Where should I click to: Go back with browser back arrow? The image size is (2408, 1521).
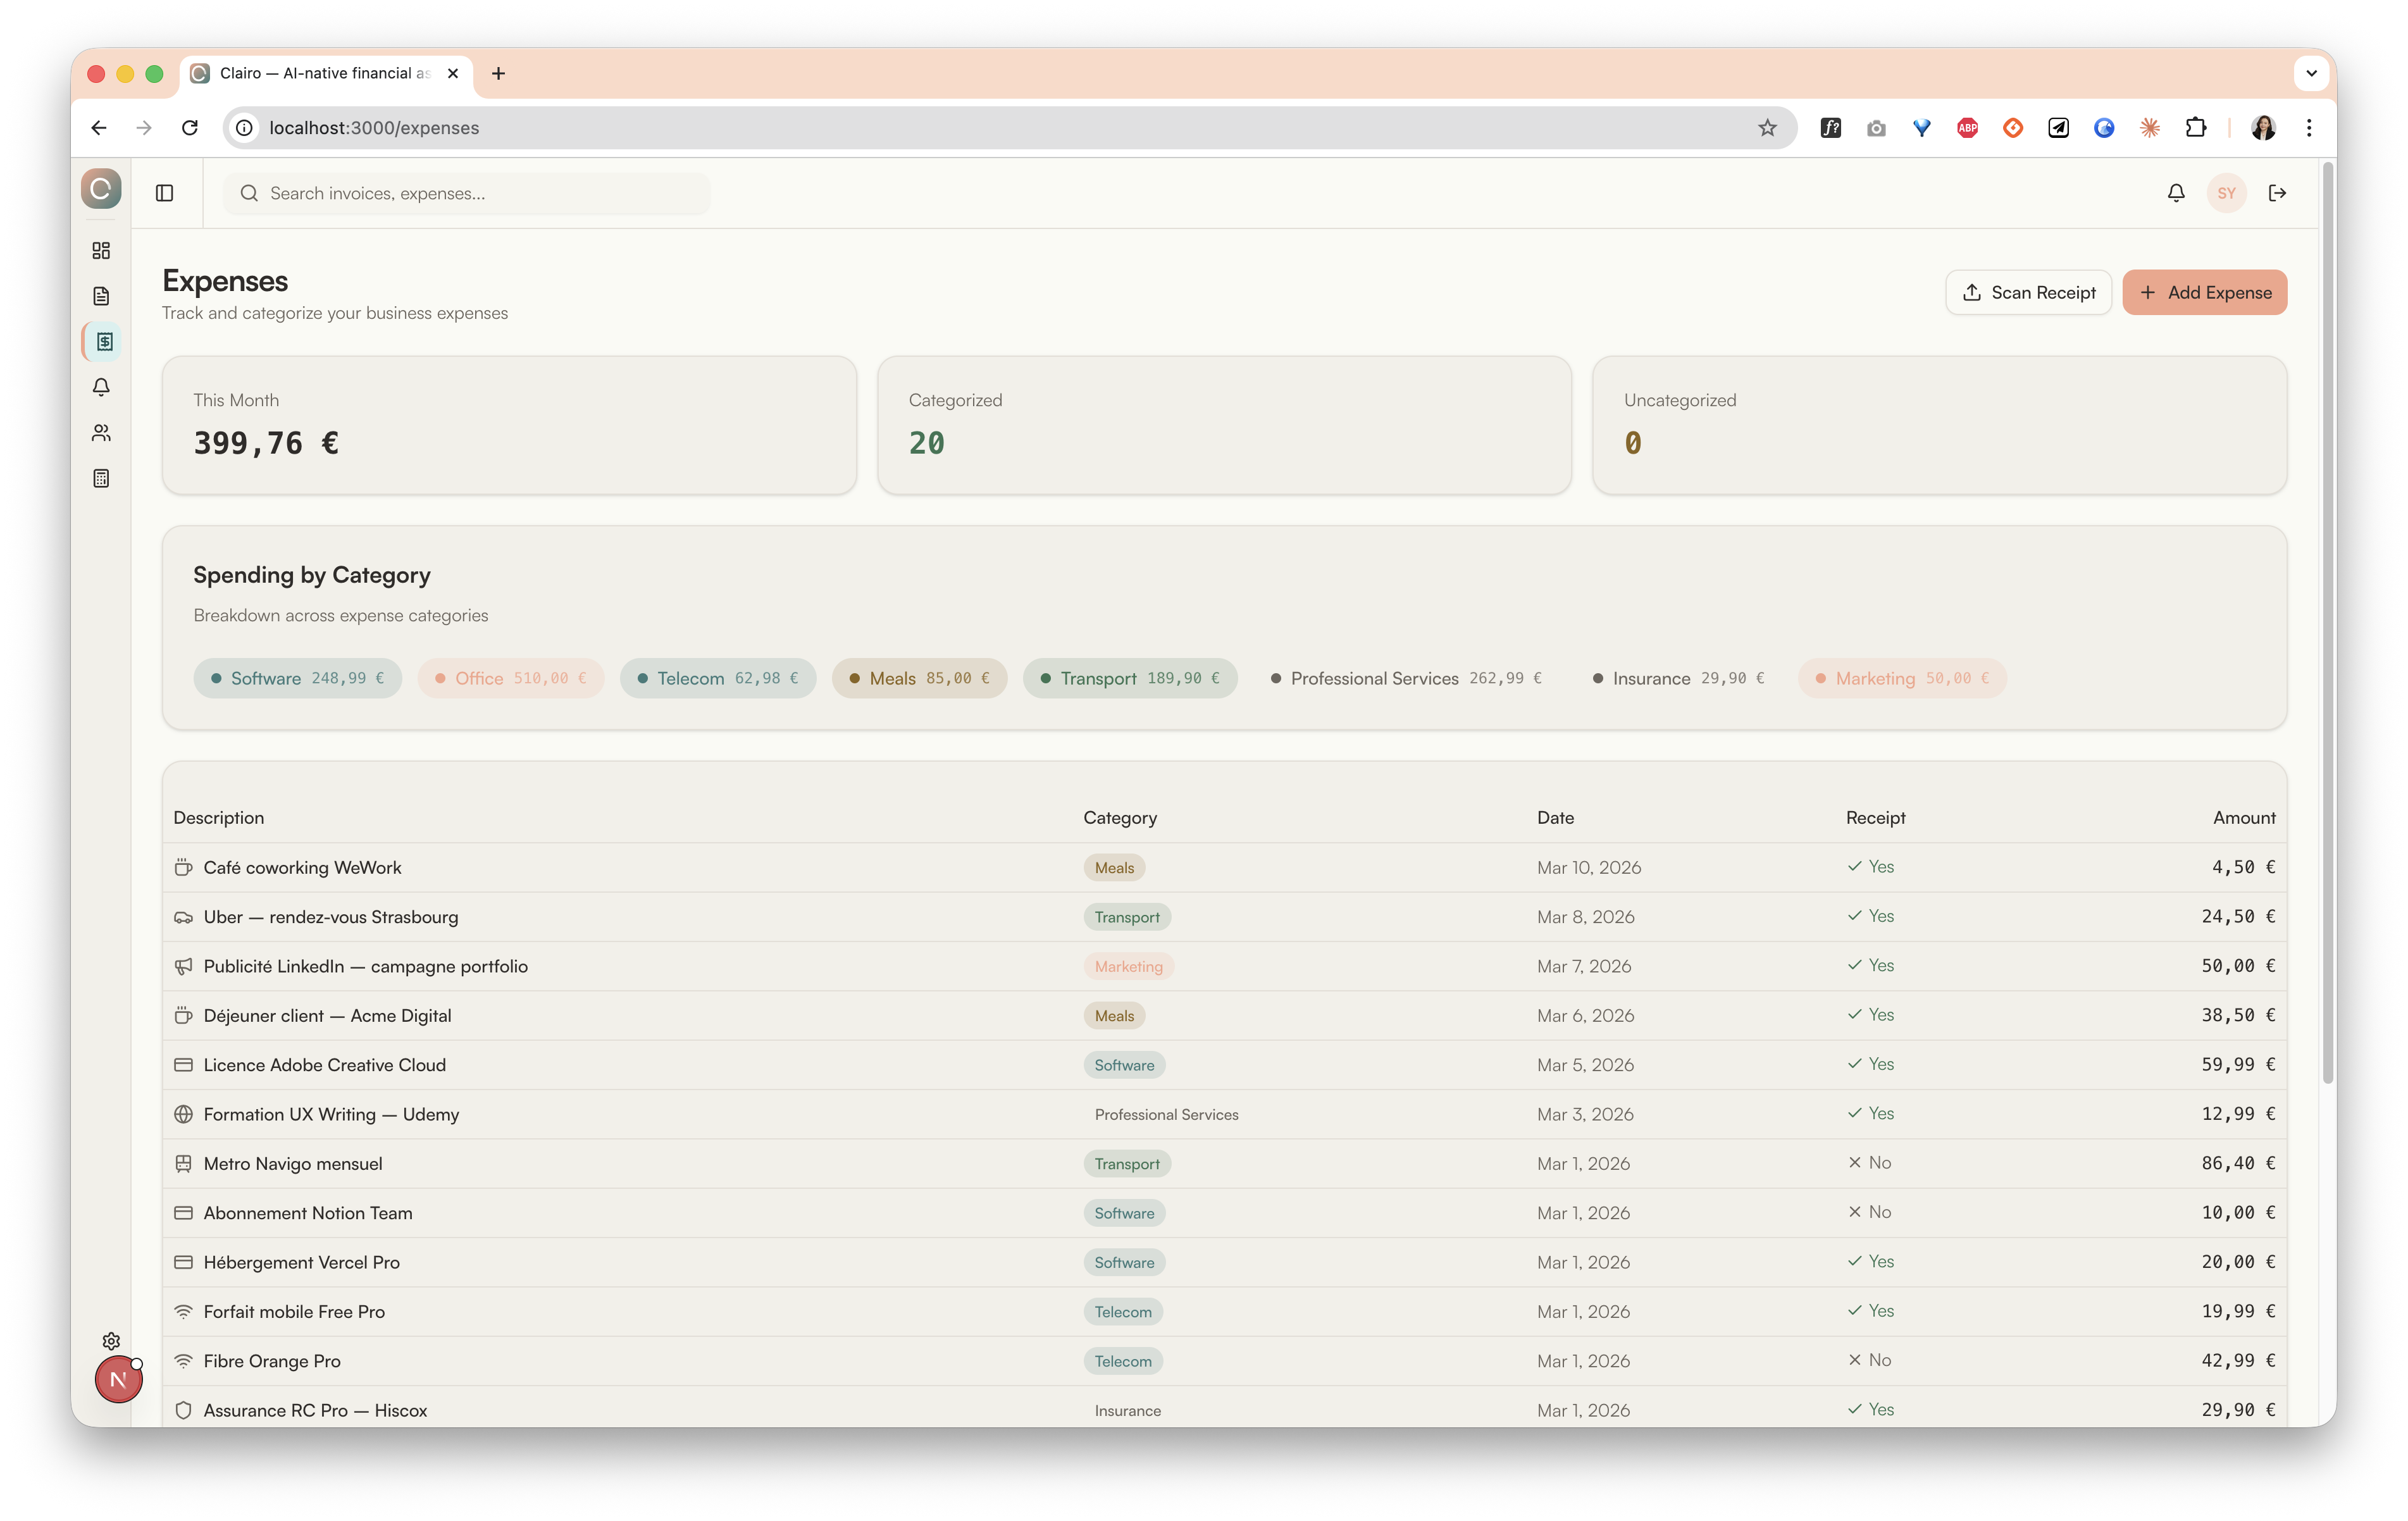(x=99, y=128)
